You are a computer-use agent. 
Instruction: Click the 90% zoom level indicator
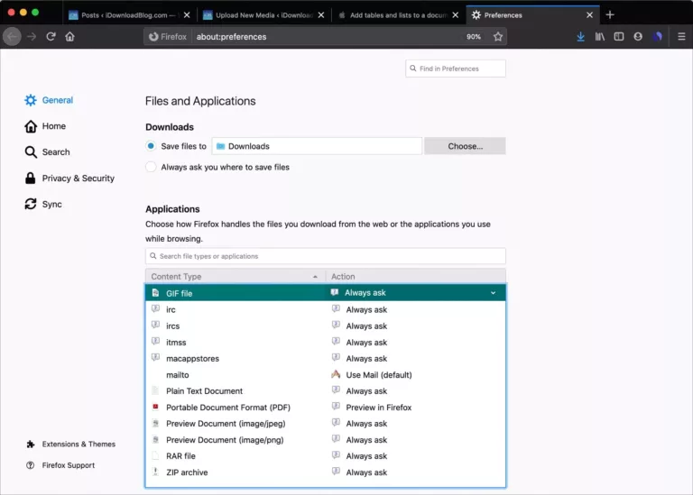473,37
